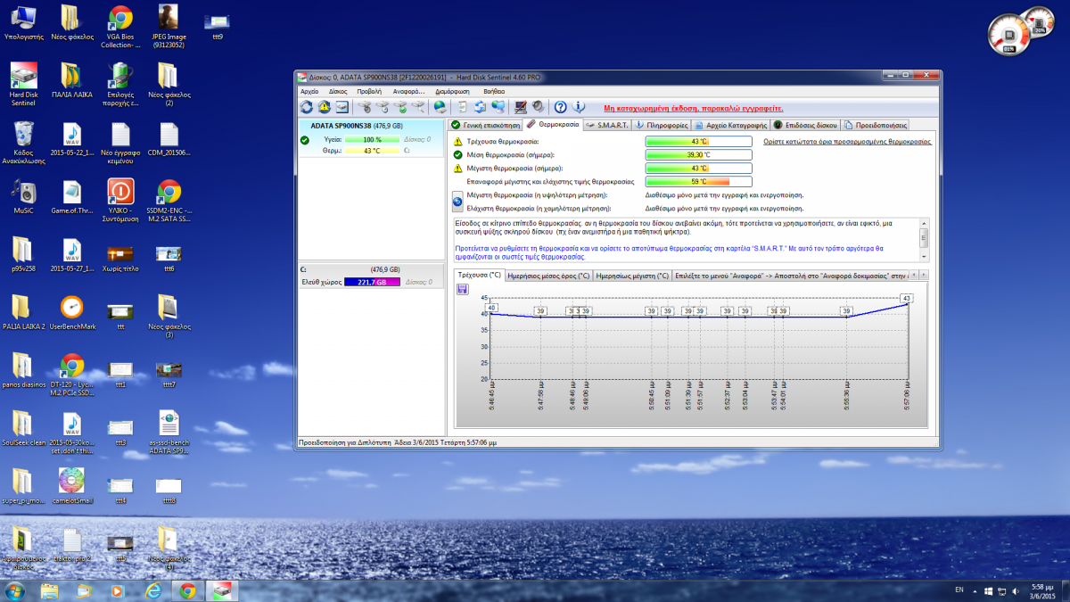Open the Υπολογιστής desktop icon

(24, 24)
